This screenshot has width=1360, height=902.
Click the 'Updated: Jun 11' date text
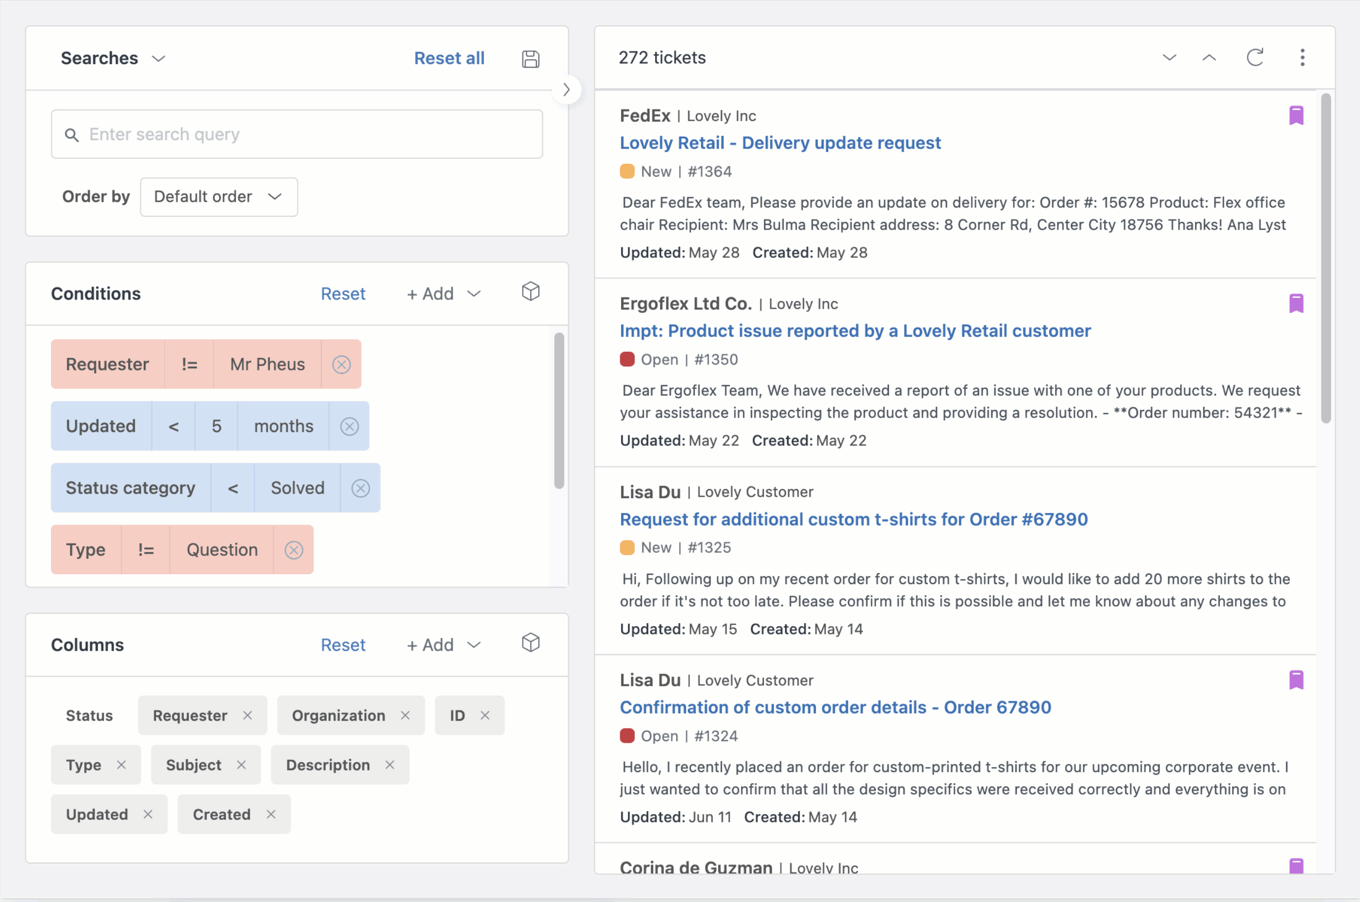coord(676,817)
